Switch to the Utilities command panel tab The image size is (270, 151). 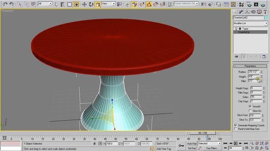[265, 12]
